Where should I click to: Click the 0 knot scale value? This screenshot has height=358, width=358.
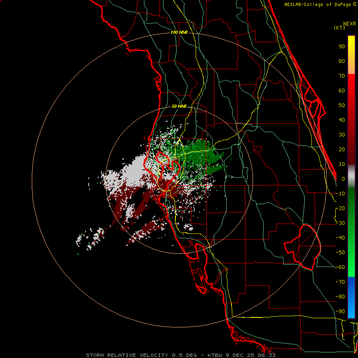pos(343,179)
